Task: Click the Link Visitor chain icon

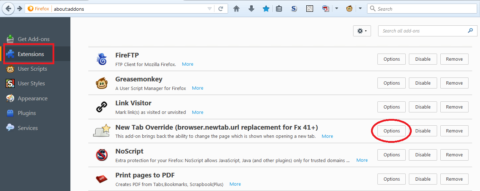Action: coord(102,107)
